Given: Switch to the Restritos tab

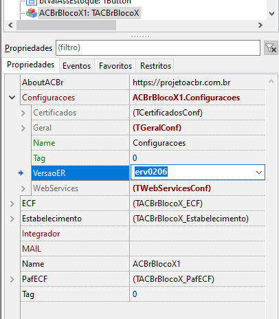Looking at the screenshot, I should pos(155,66).
